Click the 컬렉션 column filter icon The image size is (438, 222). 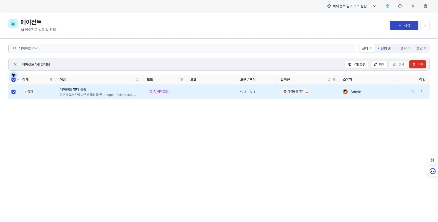coord(334,80)
